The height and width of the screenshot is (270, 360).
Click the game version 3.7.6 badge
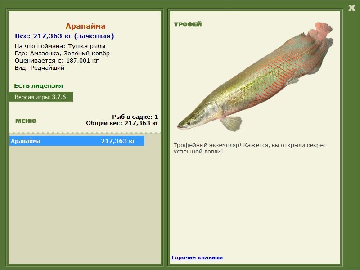click(40, 97)
